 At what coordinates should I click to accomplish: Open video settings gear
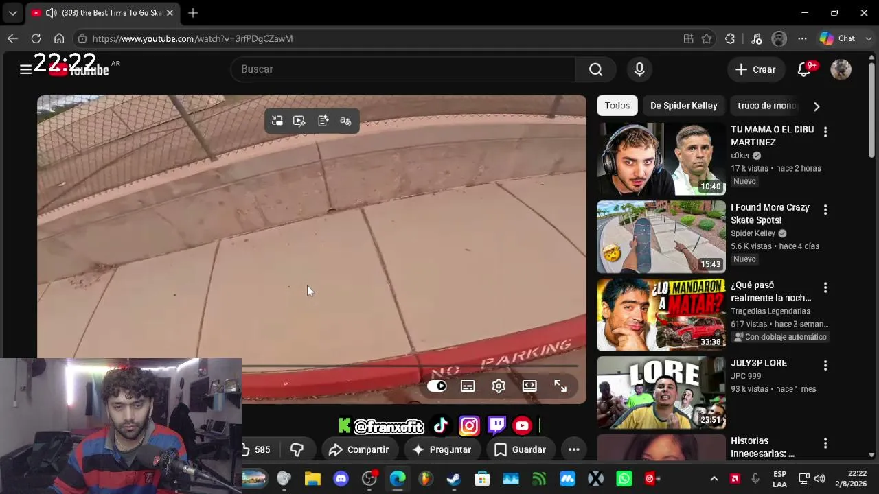[499, 386]
